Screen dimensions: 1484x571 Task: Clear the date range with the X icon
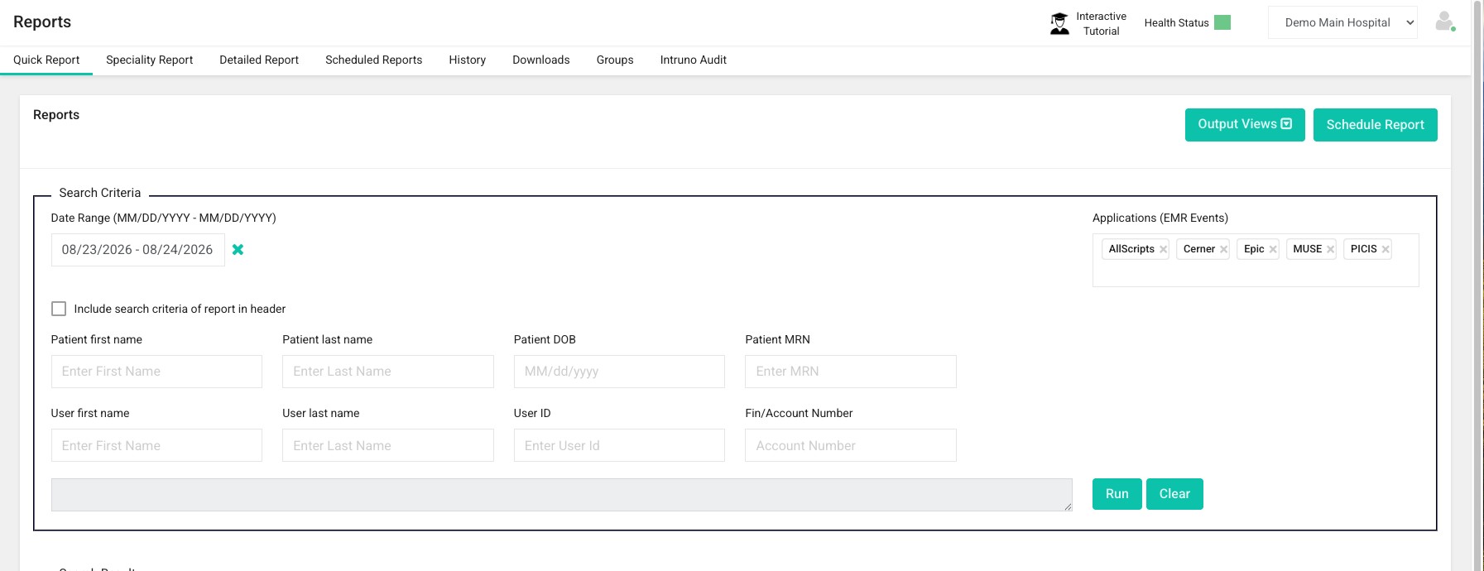point(238,249)
